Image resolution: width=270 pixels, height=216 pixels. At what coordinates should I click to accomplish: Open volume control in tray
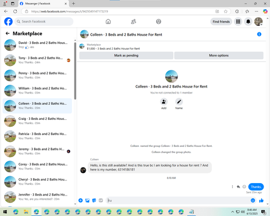[242, 212]
